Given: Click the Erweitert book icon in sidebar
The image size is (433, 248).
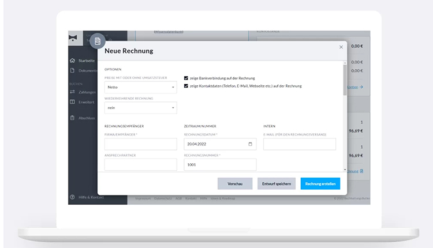Looking at the screenshot, I should point(72,102).
